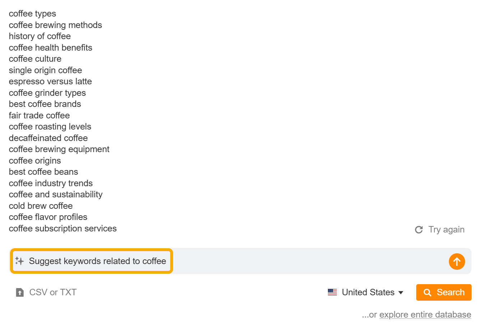Select the "coffee types" suggestion
This screenshot has width=478, height=329.
tap(32, 14)
